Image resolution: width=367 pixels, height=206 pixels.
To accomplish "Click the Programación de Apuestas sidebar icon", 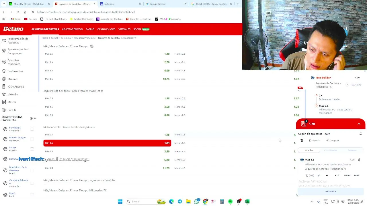I will (4, 41).
